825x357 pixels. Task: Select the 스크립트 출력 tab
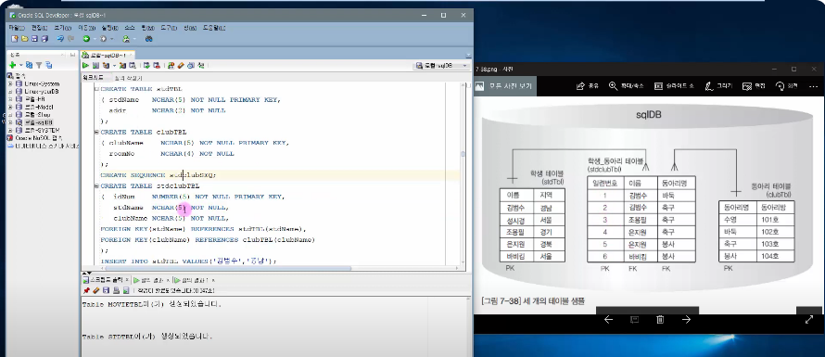(x=106, y=280)
